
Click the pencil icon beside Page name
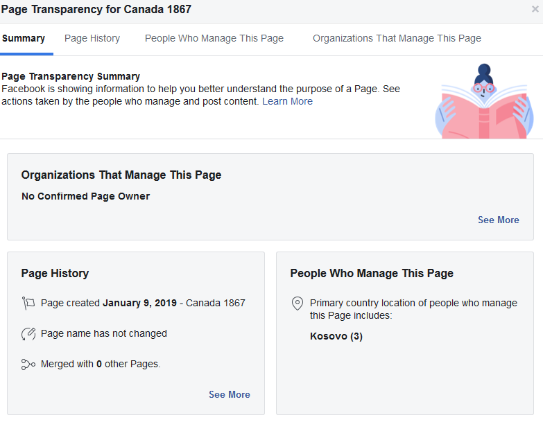28,334
